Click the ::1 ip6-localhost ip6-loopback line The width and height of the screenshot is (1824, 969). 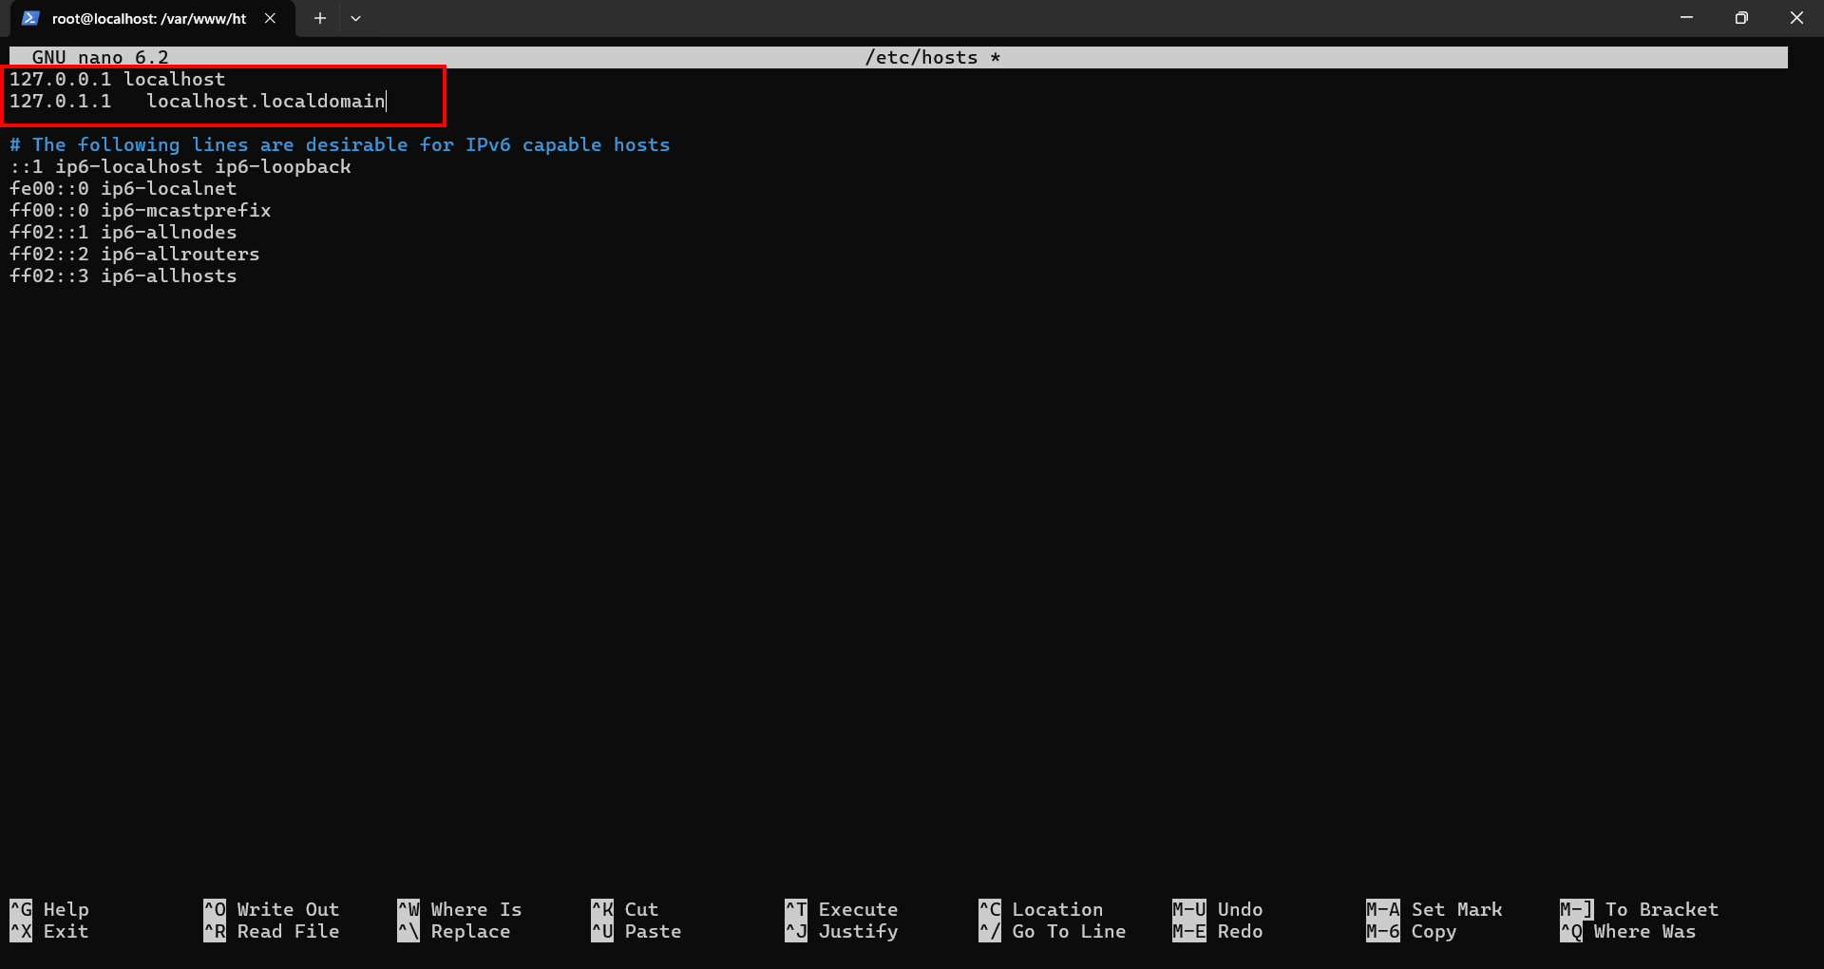pos(180,166)
